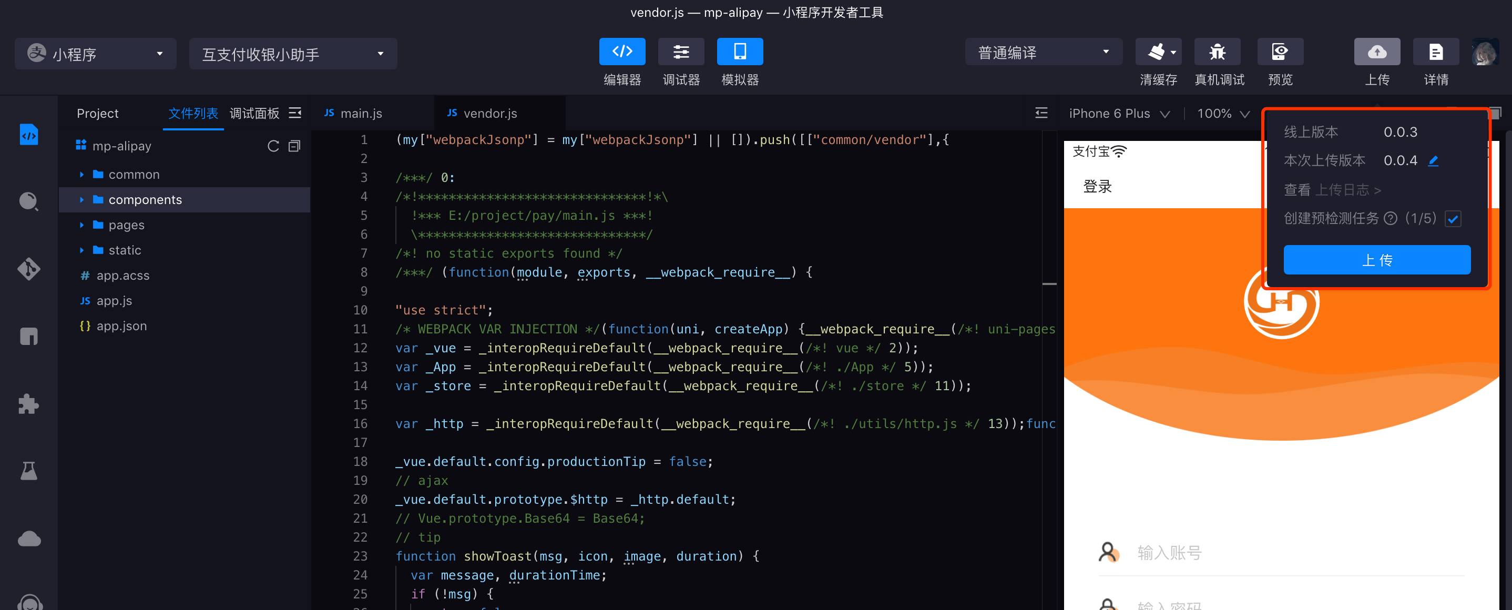Viewport: 1512px width, 610px height.
Task: Open the cloud services sidebar icon
Action: click(x=29, y=538)
